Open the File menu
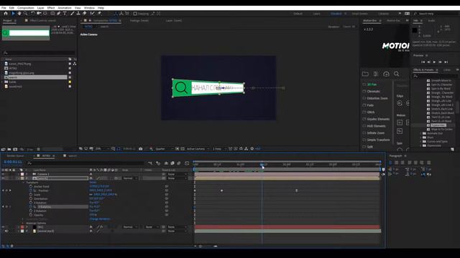Viewport: 460px width, 258px height. click(4, 8)
